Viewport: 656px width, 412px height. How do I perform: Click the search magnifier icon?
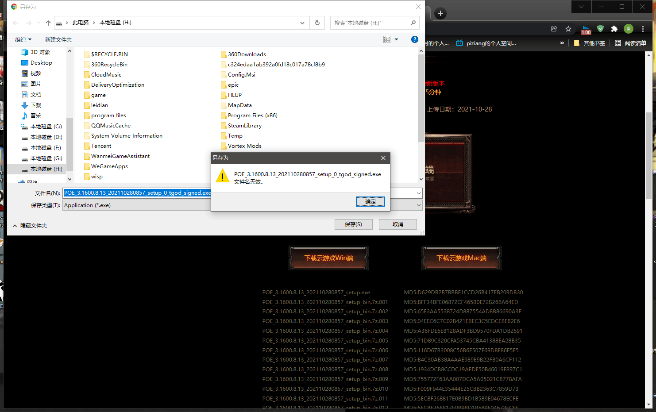(413, 23)
